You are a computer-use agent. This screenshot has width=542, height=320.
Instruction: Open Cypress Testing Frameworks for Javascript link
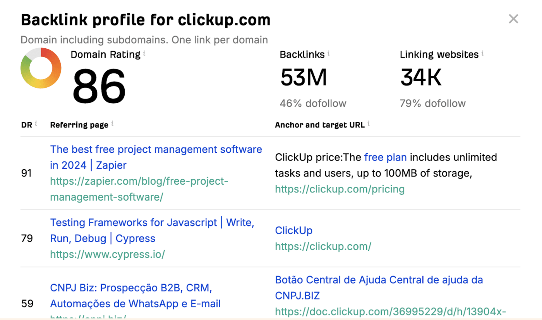click(152, 230)
